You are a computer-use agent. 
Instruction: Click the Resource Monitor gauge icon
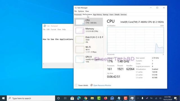tap(91, 85)
